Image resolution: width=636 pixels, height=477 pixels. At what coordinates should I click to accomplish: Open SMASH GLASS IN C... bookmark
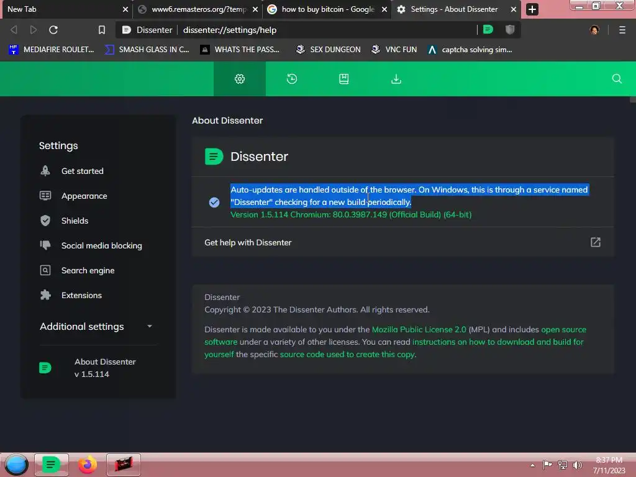147,50
